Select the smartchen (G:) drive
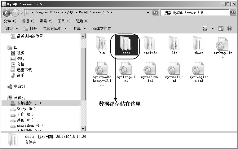This screenshot has height=149, width=238. pyautogui.click(x=27, y=126)
